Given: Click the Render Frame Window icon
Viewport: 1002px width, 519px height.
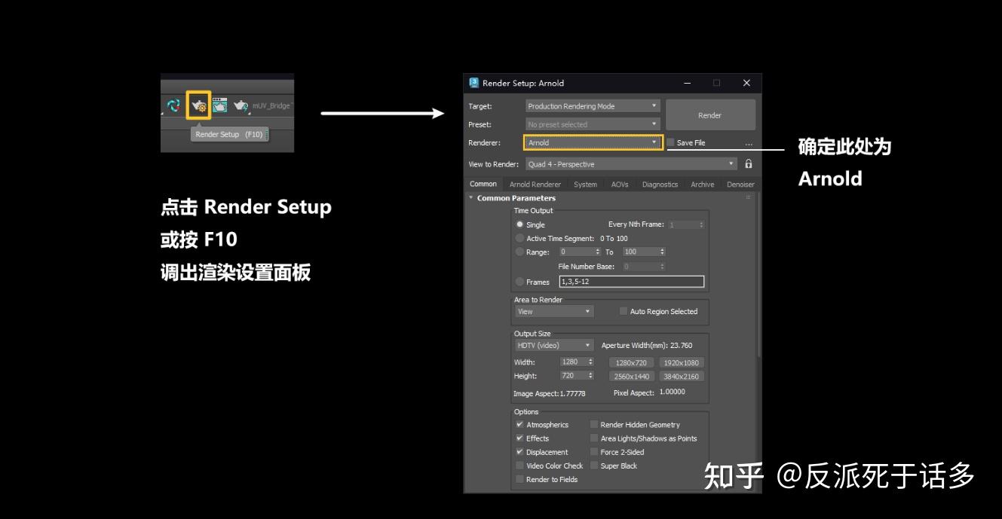Looking at the screenshot, I should point(220,105).
